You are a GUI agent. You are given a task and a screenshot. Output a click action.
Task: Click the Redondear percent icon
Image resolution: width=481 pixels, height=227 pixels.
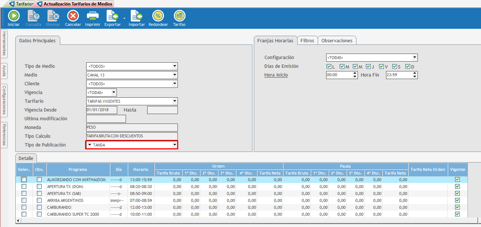[x=158, y=16]
